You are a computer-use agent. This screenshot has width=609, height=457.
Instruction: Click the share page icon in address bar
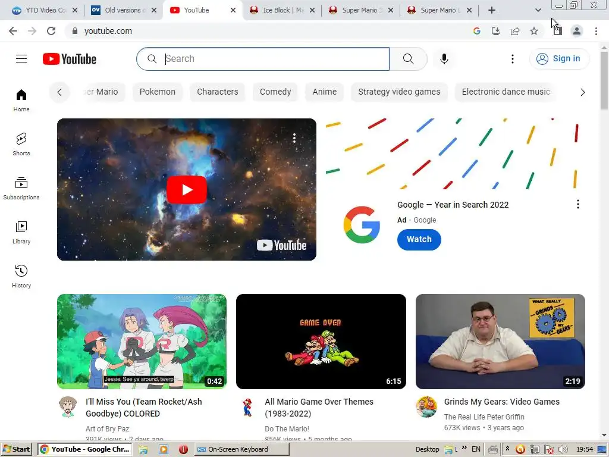point(515,31)
